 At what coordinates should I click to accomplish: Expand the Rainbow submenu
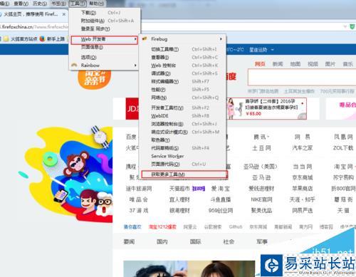(x=135, y=65)
